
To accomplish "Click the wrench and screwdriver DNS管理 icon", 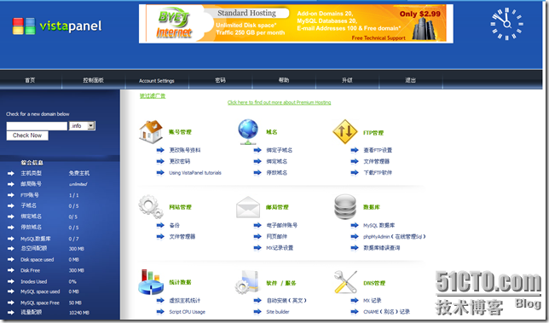I will tap(345, 282).
